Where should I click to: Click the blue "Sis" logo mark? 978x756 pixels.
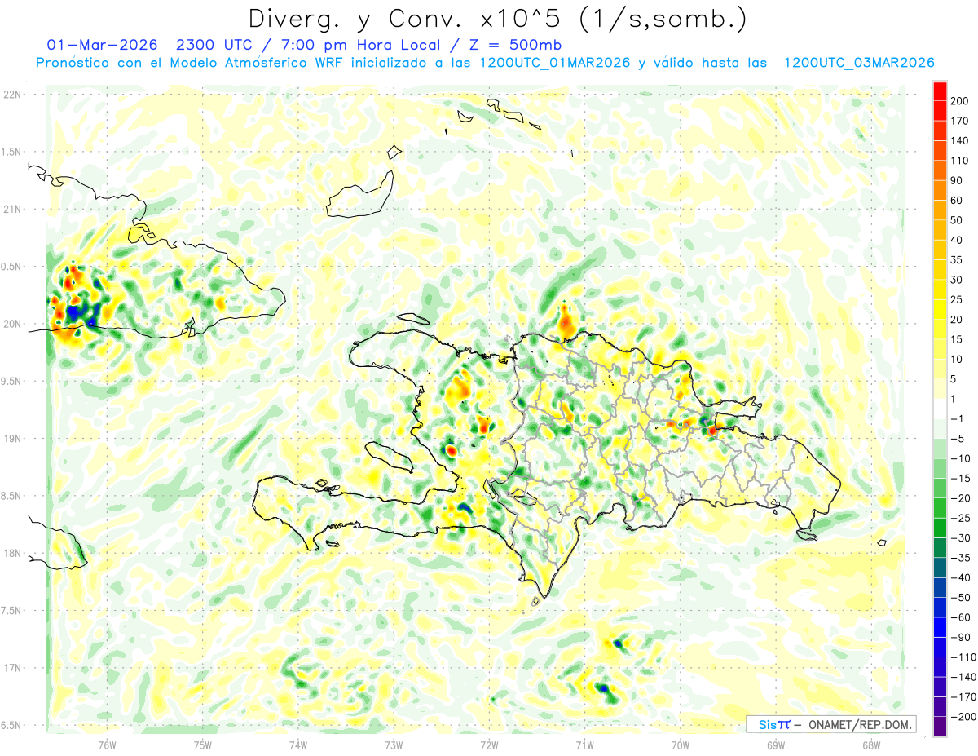coord(768,724)
